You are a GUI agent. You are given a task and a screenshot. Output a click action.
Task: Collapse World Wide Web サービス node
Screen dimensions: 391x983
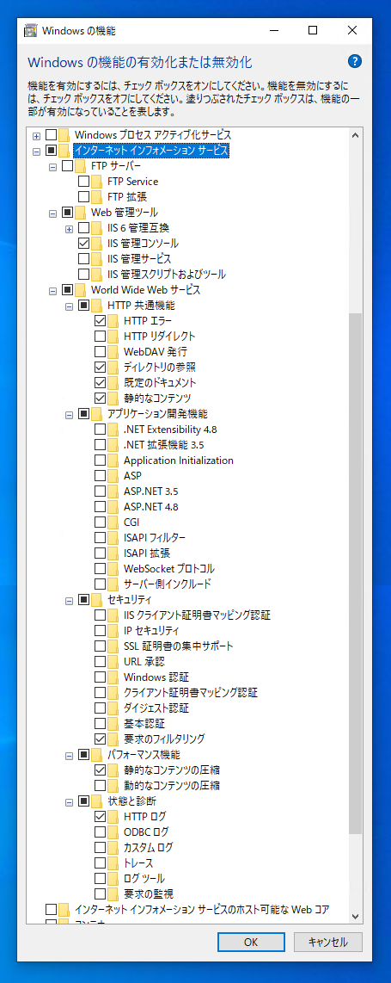[x=52, y=290]
